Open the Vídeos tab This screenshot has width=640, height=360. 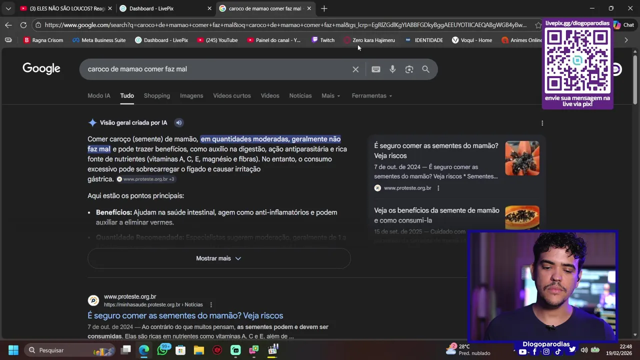point(270,95)
